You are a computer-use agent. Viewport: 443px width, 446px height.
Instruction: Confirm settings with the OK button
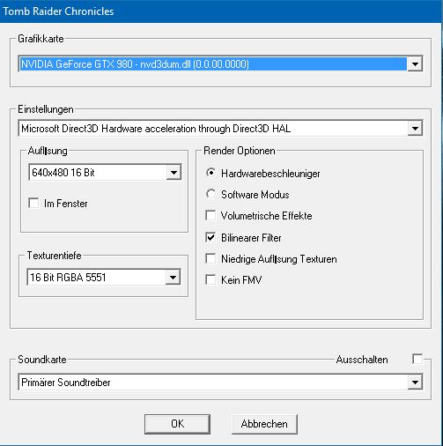[x=177, y=424]
